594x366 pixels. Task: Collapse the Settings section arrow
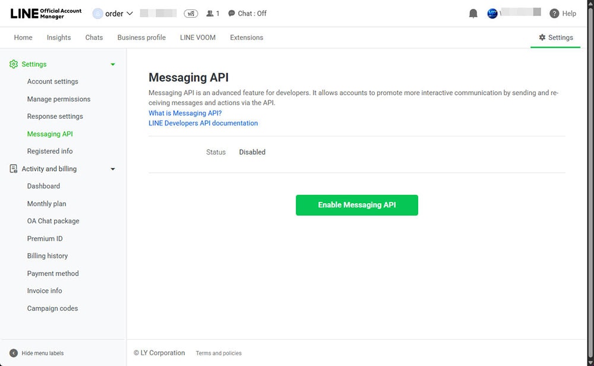(112, 64)
